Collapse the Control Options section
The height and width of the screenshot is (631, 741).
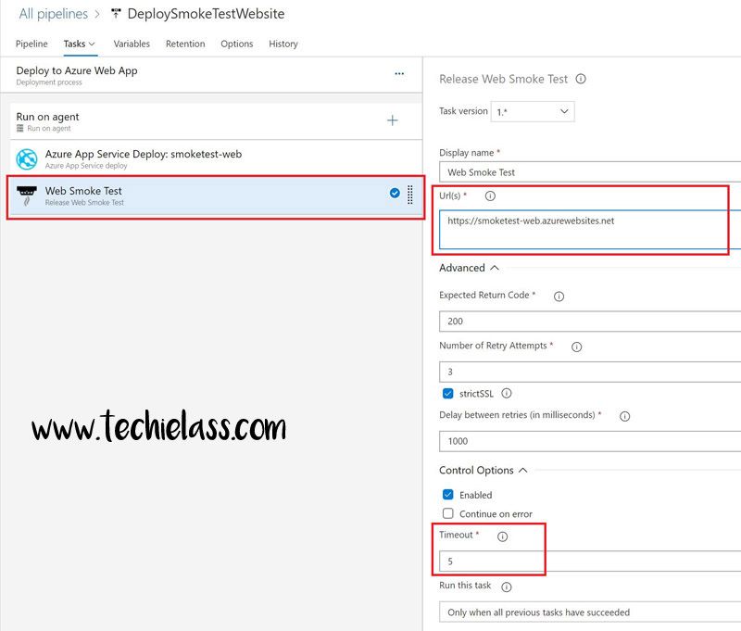coord(483,471)
